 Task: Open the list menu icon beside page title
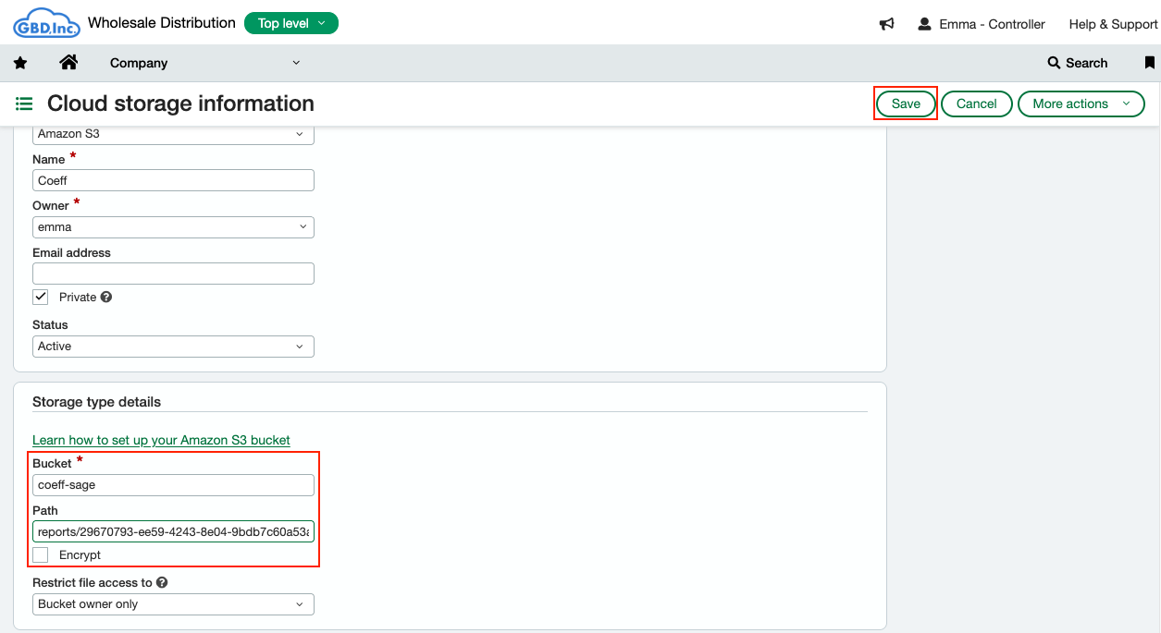coord(24,103)
